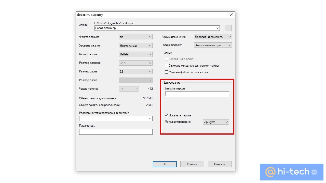The width and height of the screenshot is (326, 183).
Task: Click the Режим изменения label
Action: coord(174,37)
